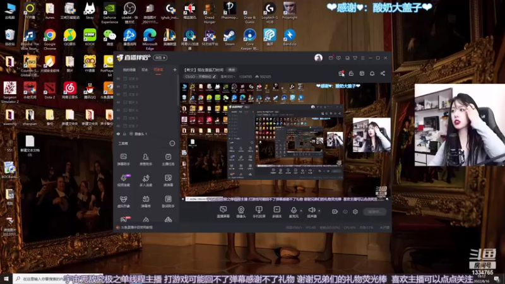
Task: Select the KOOK desktop icon
Action: (x=90, y=37)
